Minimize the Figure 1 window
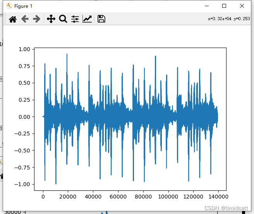The height and width of the screenshot is (214, 254). point(207,6)
